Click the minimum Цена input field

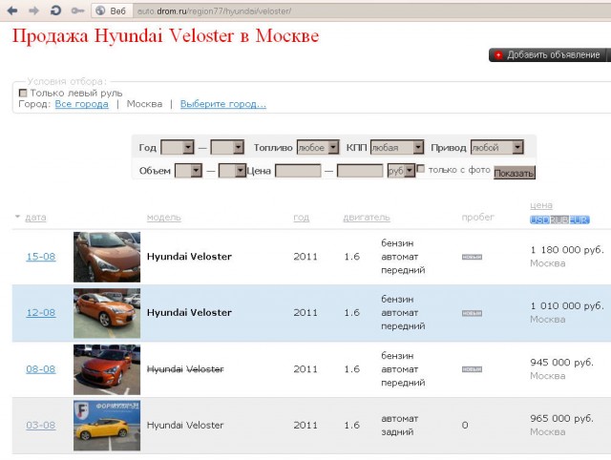[298, 171]
